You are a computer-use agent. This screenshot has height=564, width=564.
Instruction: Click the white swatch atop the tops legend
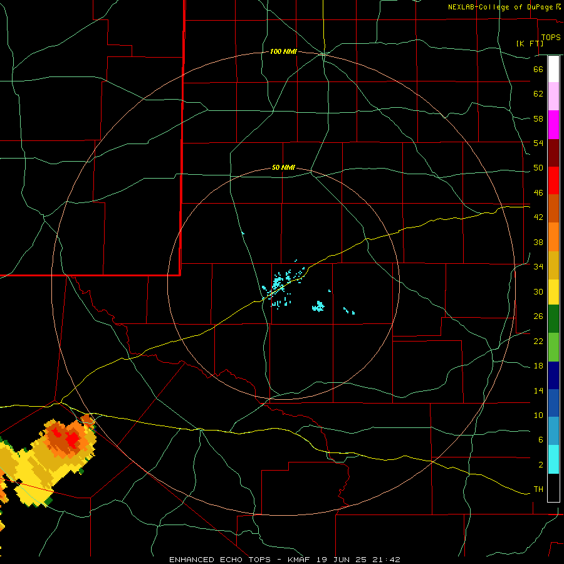point(553,69)
